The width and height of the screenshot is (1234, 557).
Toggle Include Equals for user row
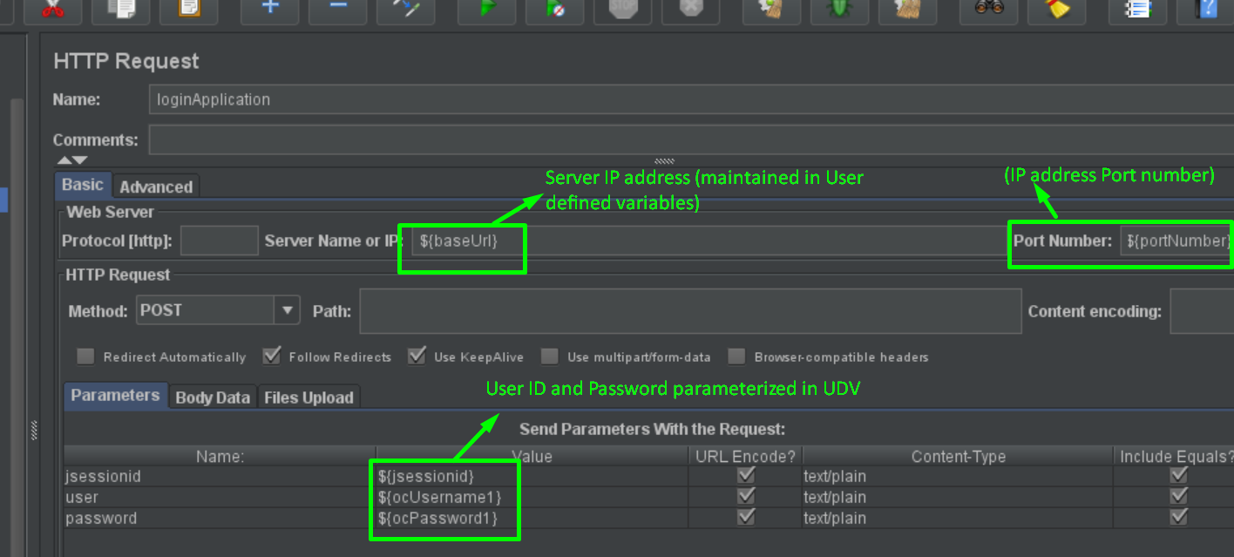tap(1179, 497)
